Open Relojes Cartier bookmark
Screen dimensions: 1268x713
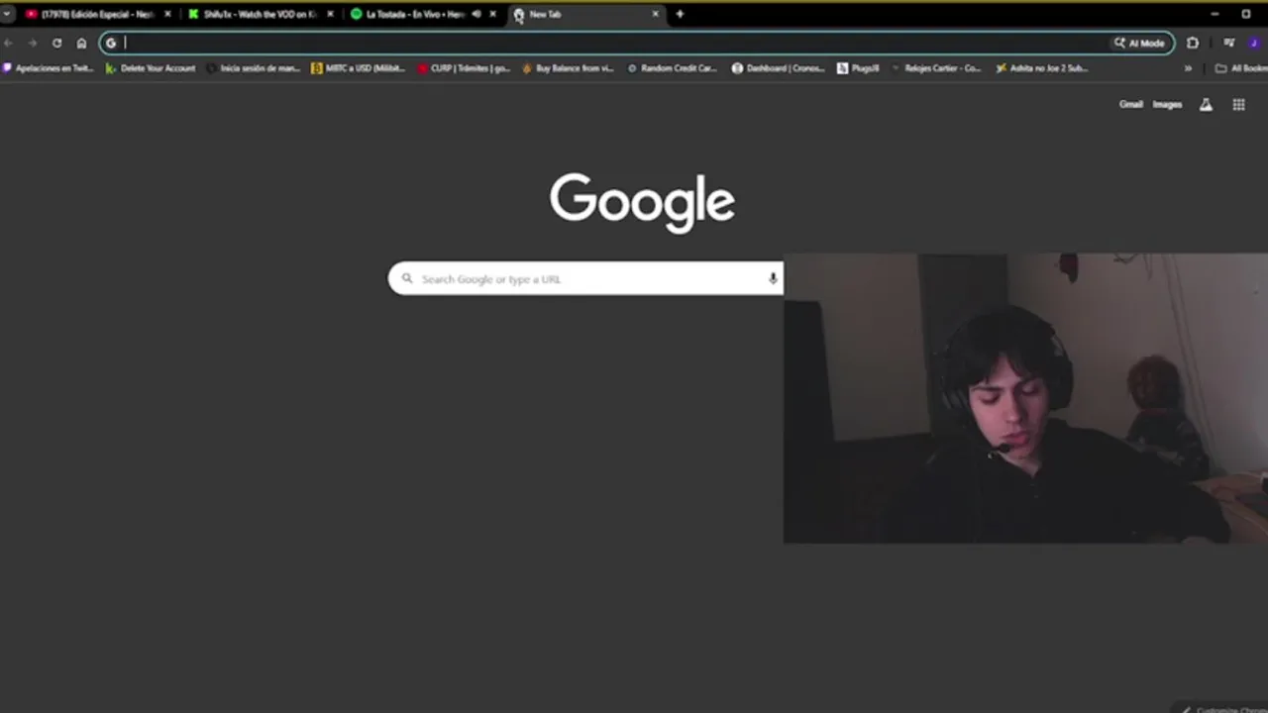pyautogui.click(x=937, y=68)
